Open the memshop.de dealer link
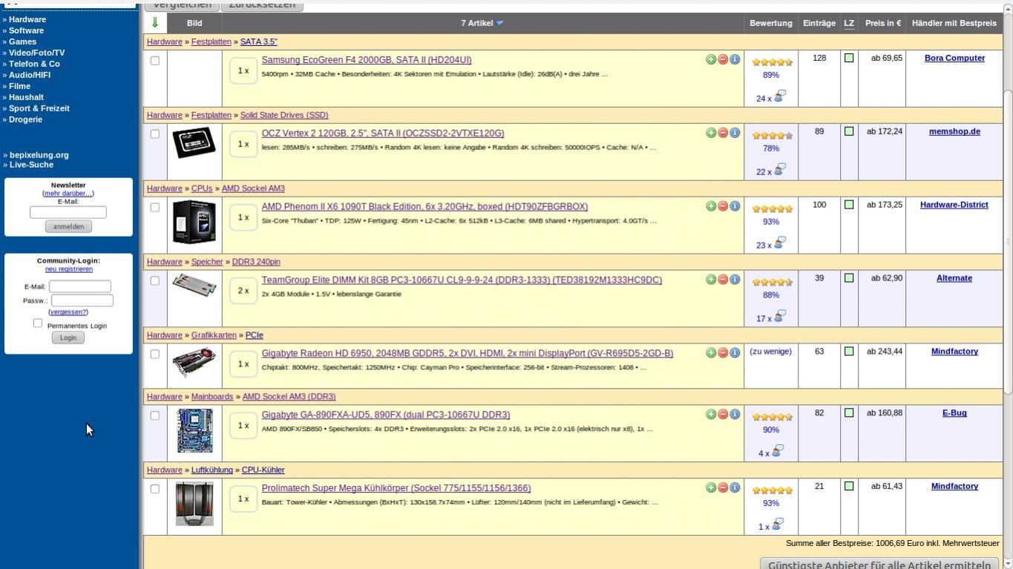Image resolution: width=1013 pixels, height=569 pixels. click(x=954, y=131)
